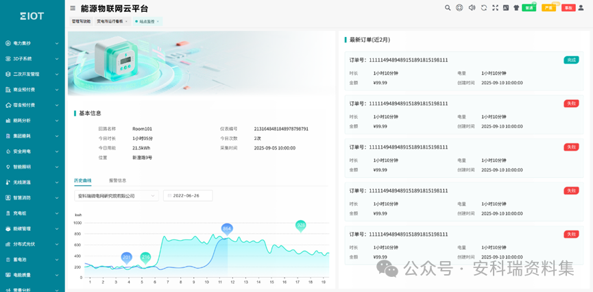Expand 分布式光伏 with its chevron
The width and height of the screenshot is (593, 292).
[x=57, y=244]
